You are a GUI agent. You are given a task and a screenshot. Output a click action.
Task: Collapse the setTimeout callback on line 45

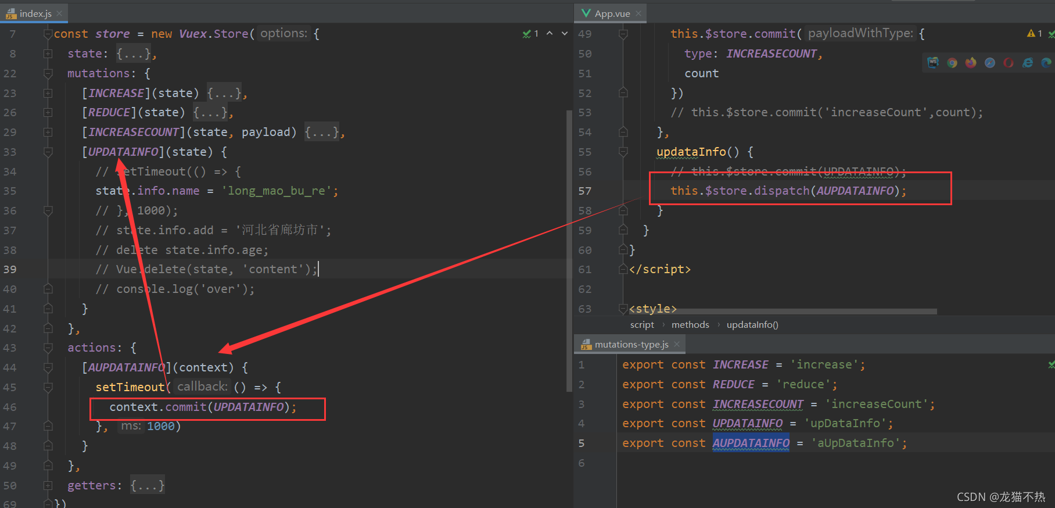[48, 387]
